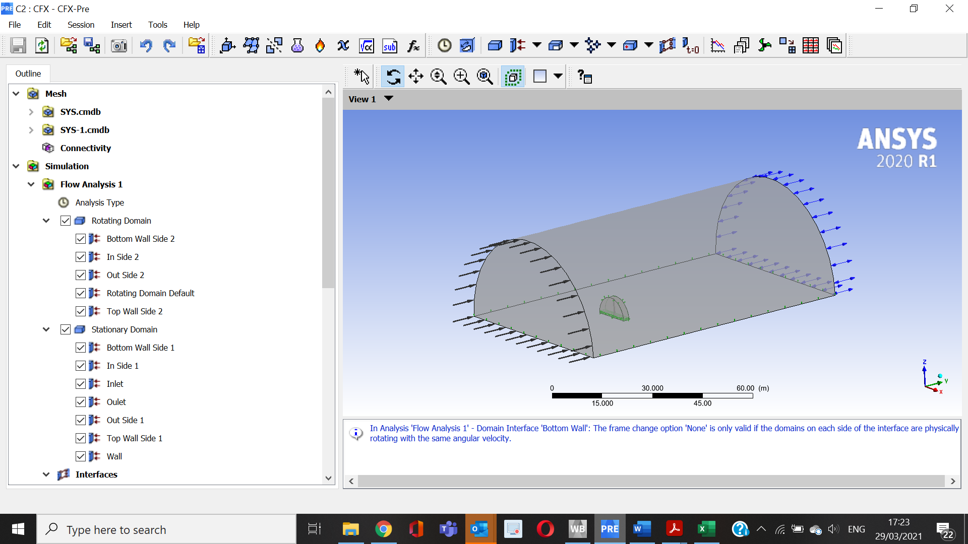
Task: Open the View 1 dropdown arrow
Action: (x=389, y=99)
